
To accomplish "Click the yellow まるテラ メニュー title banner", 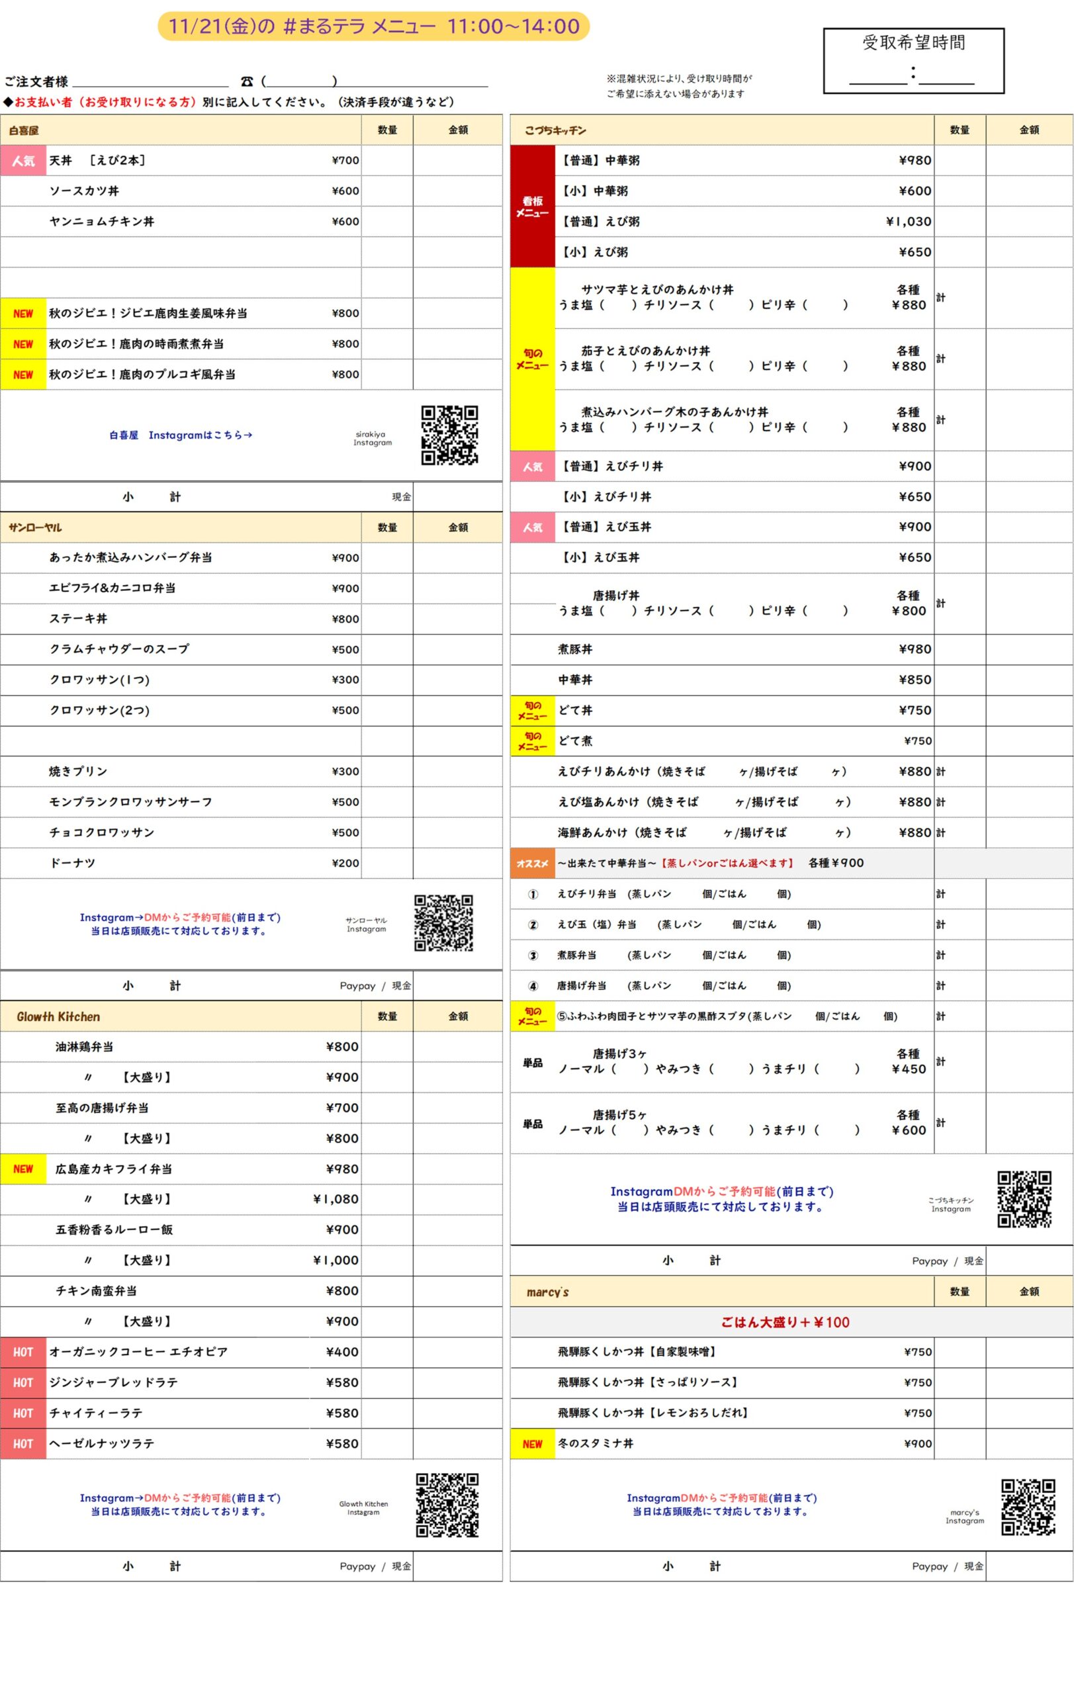I will click(x=373, y=26).
